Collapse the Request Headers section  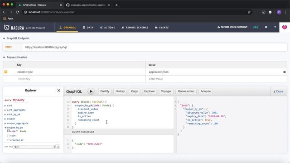4,58
